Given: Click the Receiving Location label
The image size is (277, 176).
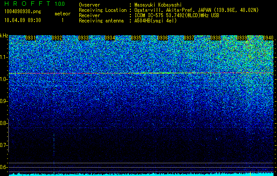Looking at the screenshot, I should click(103, 10).
